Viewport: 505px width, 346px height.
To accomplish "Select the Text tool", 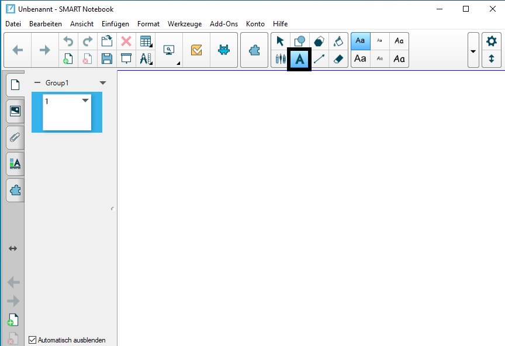I will [299, 59].
